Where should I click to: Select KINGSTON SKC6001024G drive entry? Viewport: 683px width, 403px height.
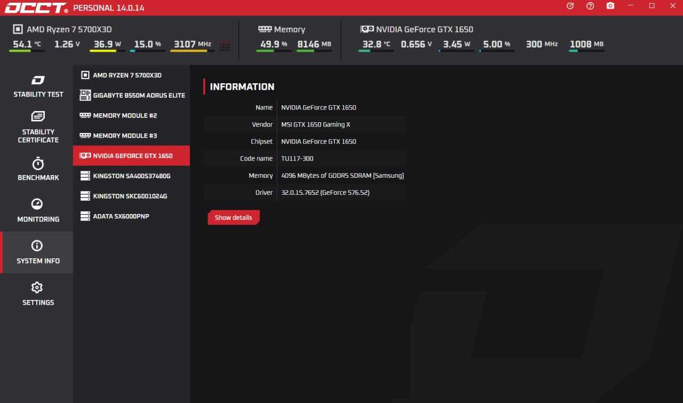pos(131,196)
